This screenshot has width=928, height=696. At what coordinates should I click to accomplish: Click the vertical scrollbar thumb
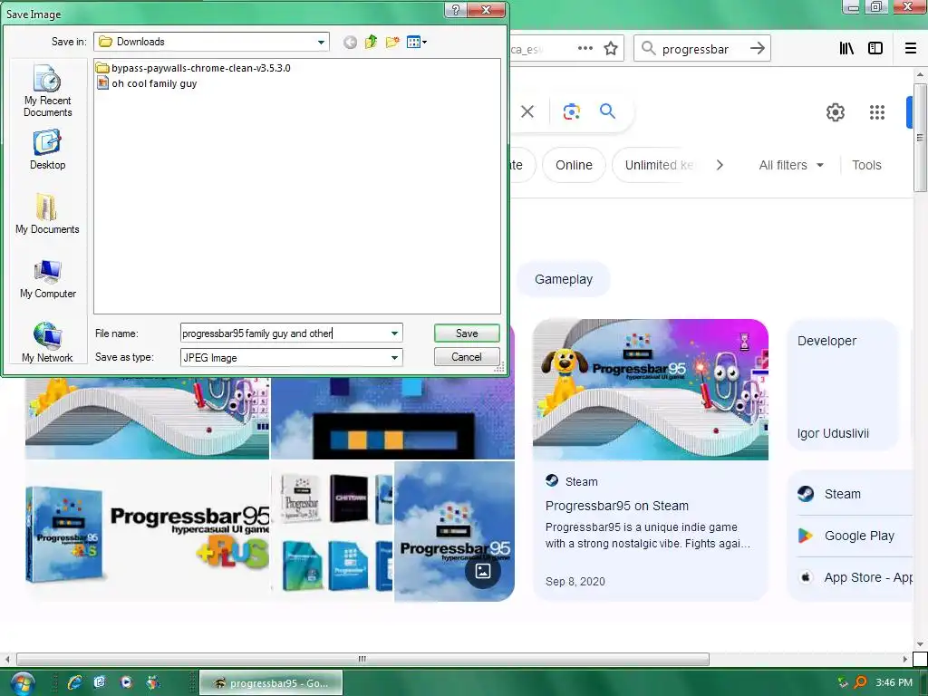(x=920, y=138)
